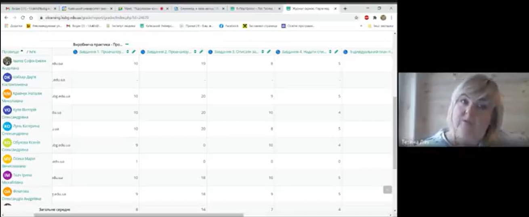Click the browser reload page icon
This screenshot has height=217, width=529.
(x=23, y=18)
